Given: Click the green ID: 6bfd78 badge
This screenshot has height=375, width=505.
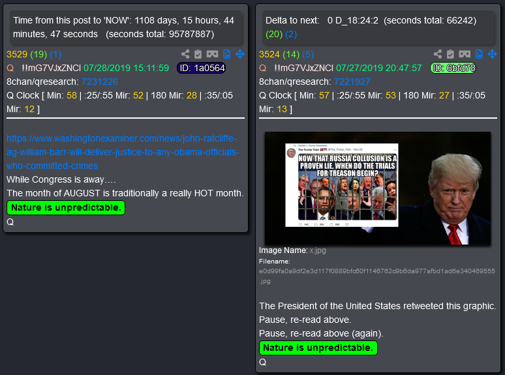Looking at the screenshot, I should [x=453, y=68].
